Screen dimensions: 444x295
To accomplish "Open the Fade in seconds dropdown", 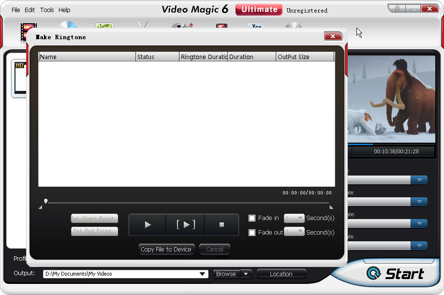I will (294, 218).
